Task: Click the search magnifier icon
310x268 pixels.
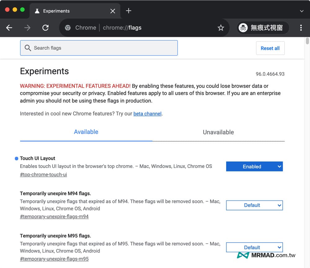Action: click(28, 48)
